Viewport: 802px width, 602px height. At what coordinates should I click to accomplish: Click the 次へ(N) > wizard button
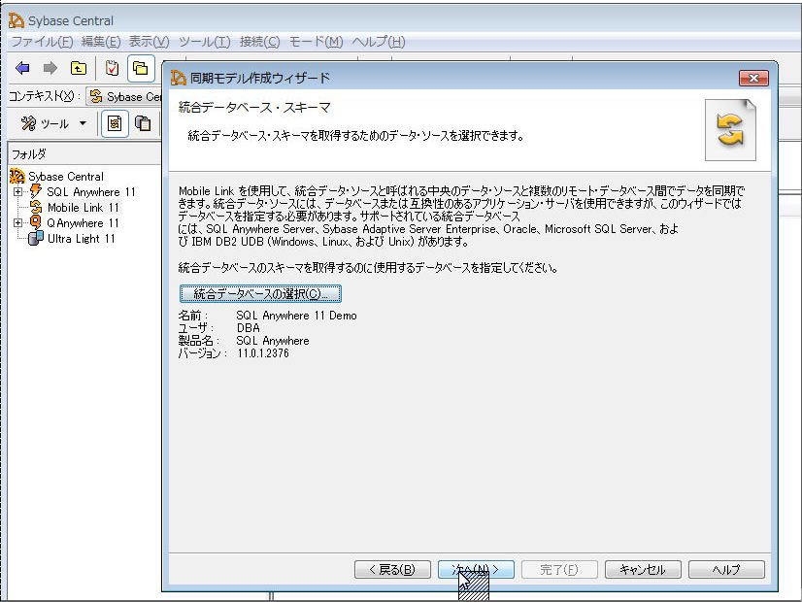tap(475, 570)
